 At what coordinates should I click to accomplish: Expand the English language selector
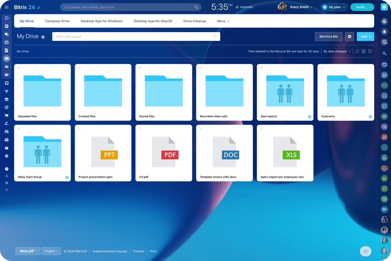pyautogui.click(x=51, y=251)
